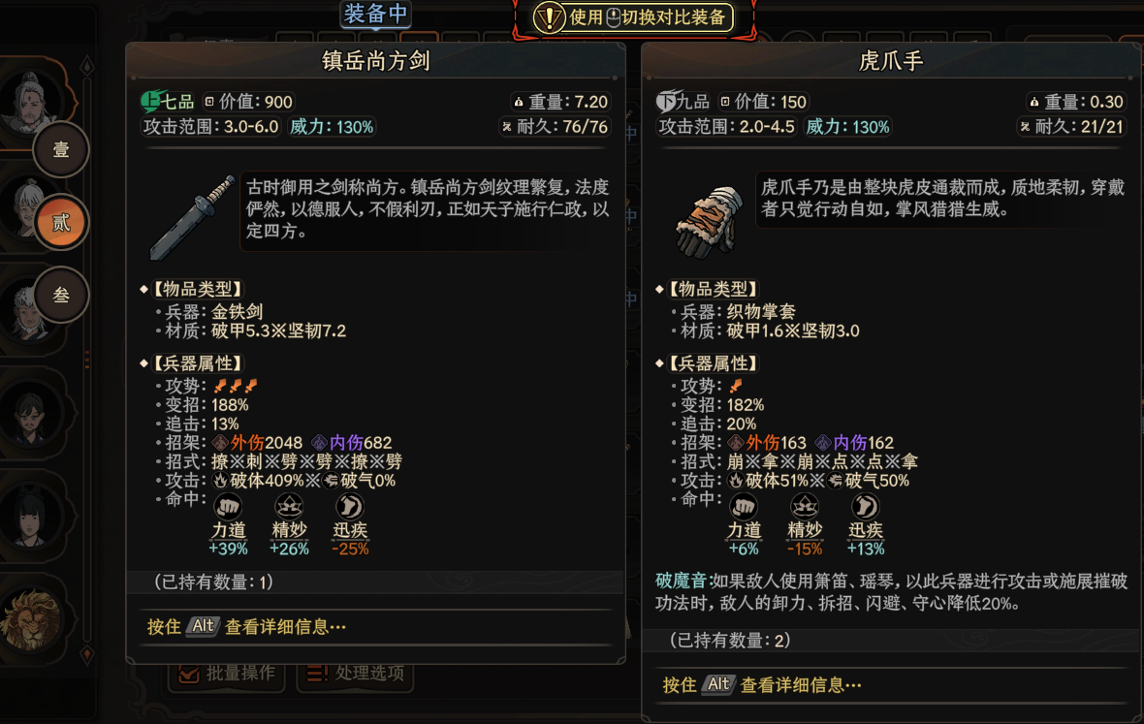This screenshot has height=724, width=1144.
Task: Click the 处理选项 button
Action: click(355, 673)
